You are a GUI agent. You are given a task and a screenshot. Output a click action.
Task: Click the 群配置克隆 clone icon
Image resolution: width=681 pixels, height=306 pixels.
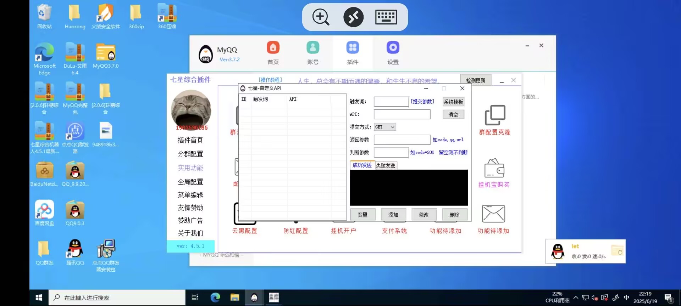click(x=494, y=115)
